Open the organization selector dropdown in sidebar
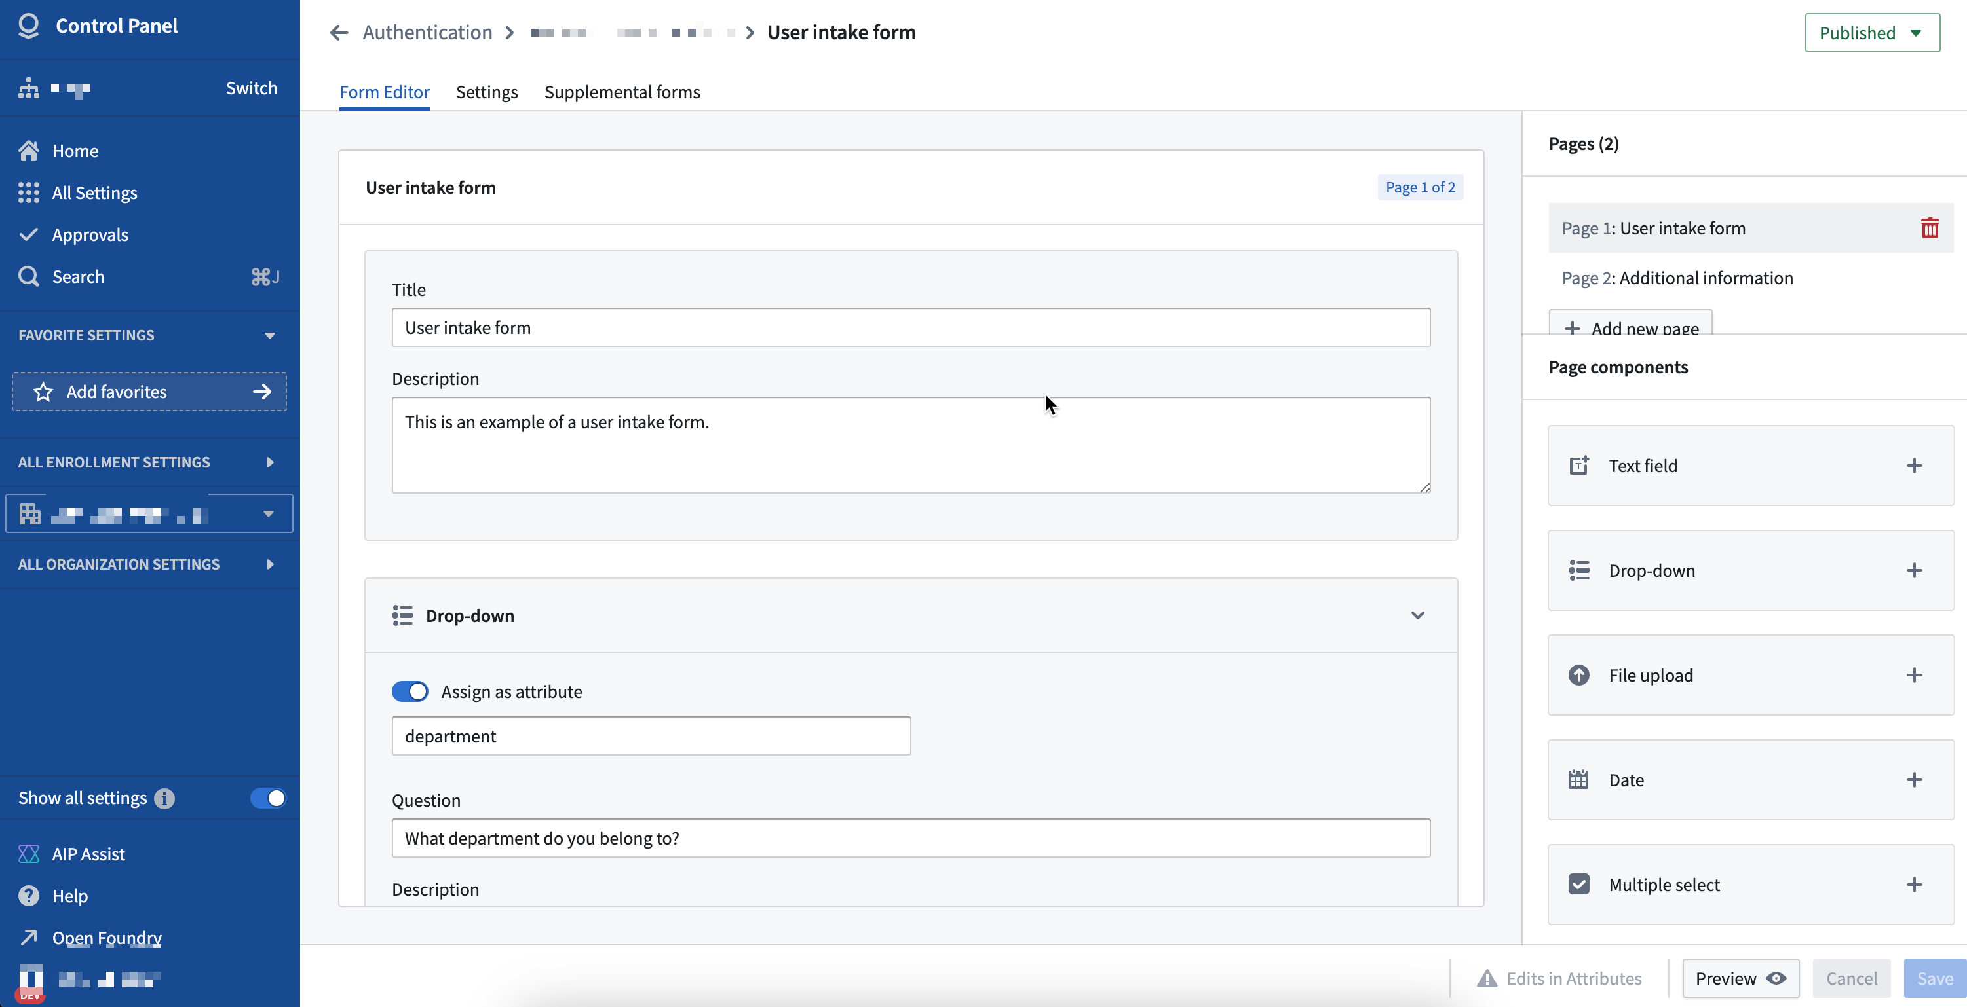 [149, 513]
